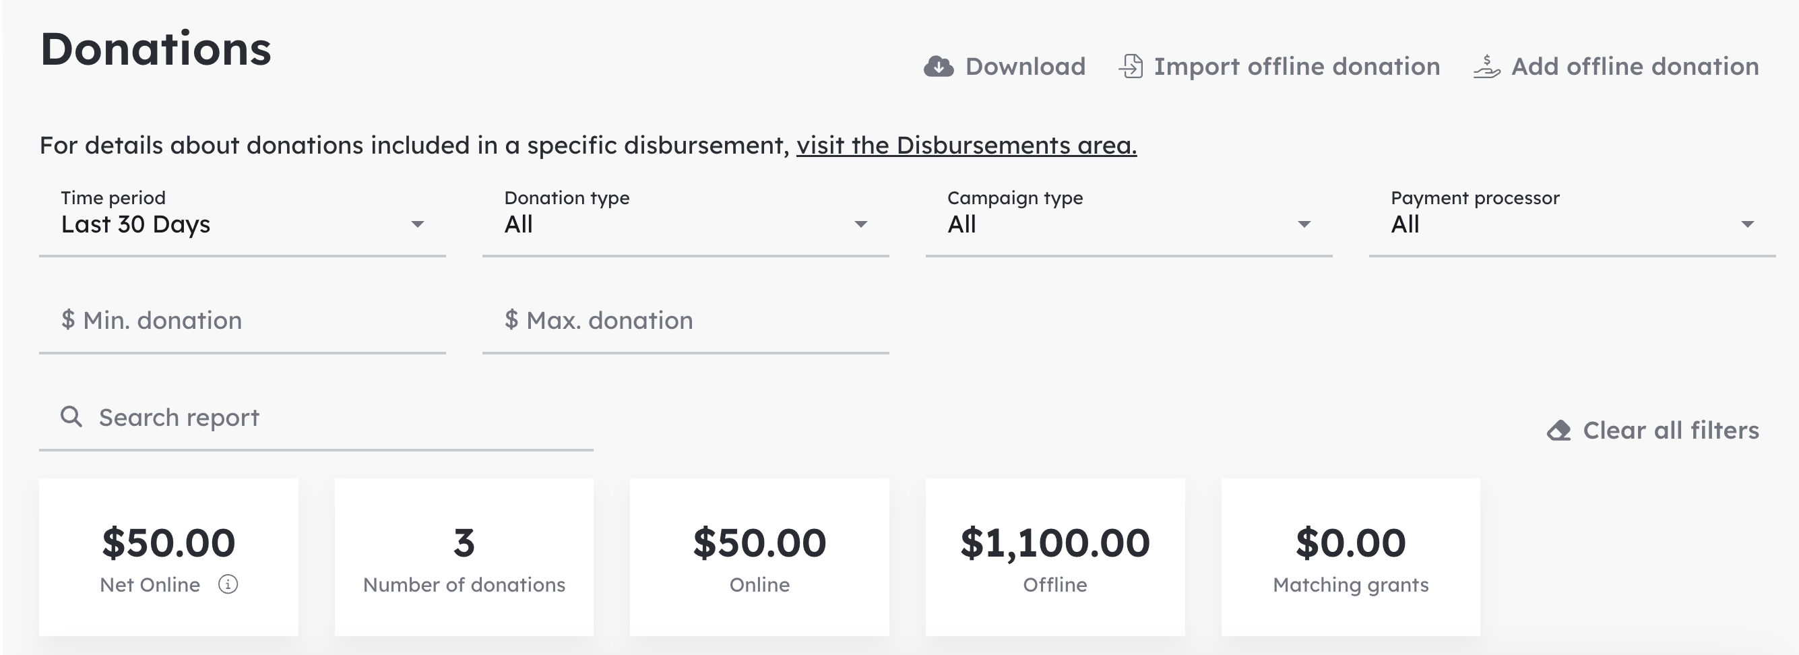Viewport: 1799px width, 655px height.
Task: Click Clear all filters
Action: tap(1670, 430)
